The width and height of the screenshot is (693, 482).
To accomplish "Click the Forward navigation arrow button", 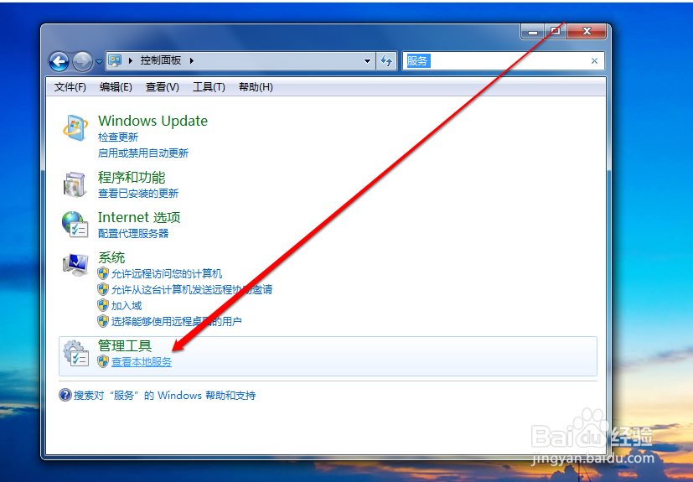I will click(x=82, y=61).
